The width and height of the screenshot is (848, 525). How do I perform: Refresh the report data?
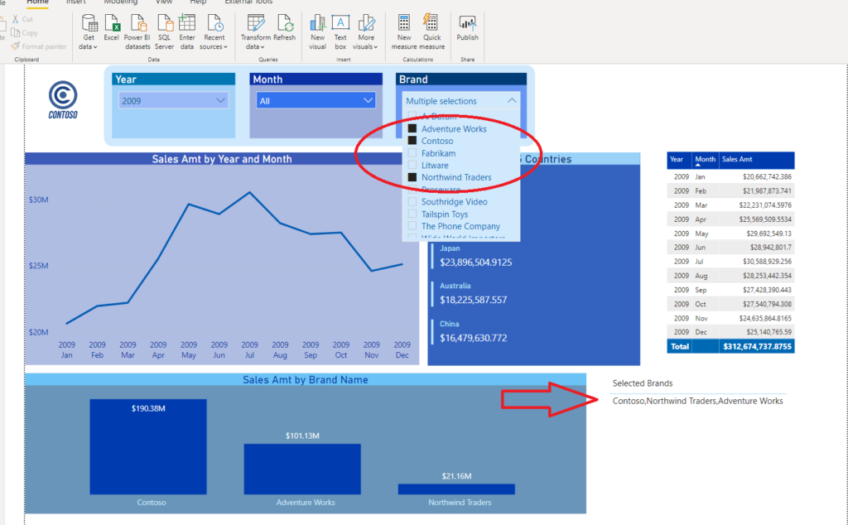click(285, 28)
